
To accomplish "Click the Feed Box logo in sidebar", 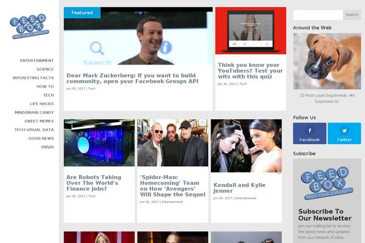I will click(29, 26).
